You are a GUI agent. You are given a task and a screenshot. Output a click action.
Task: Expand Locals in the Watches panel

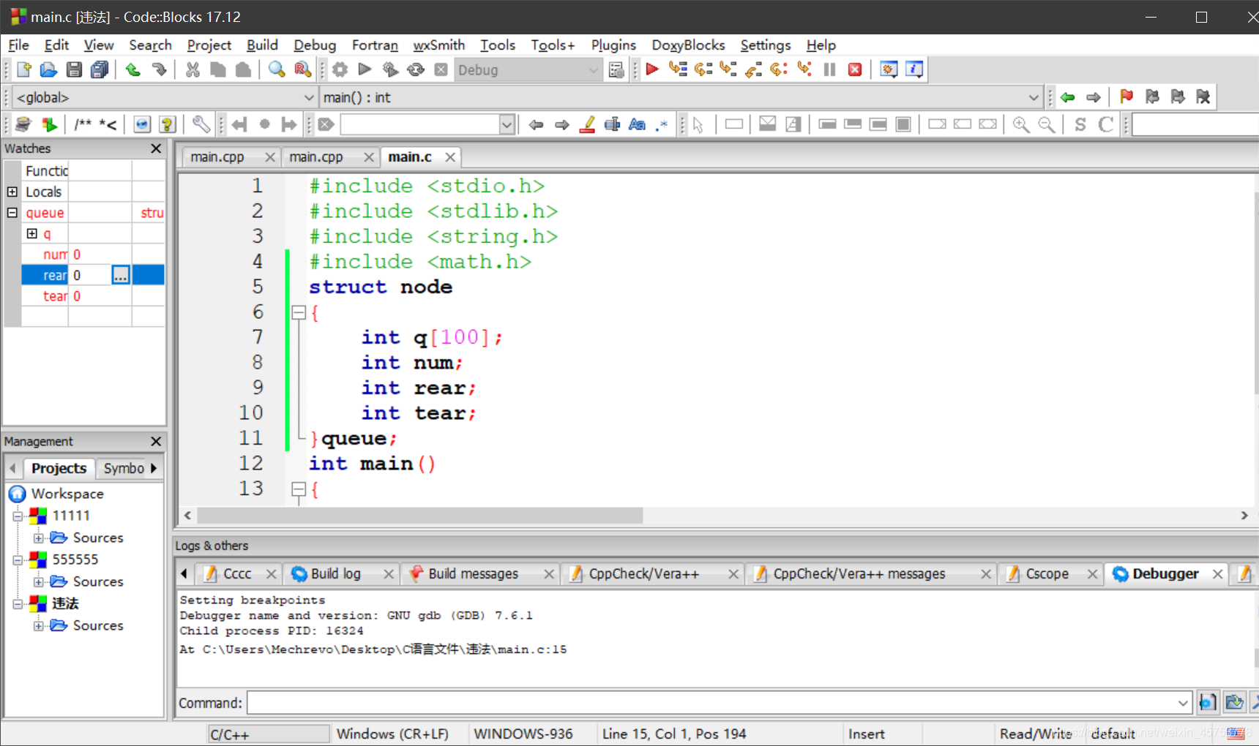(x=12, y=192)
